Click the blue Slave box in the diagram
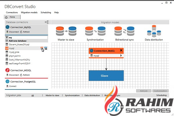The image size is (174, 116). pos(106,76)
